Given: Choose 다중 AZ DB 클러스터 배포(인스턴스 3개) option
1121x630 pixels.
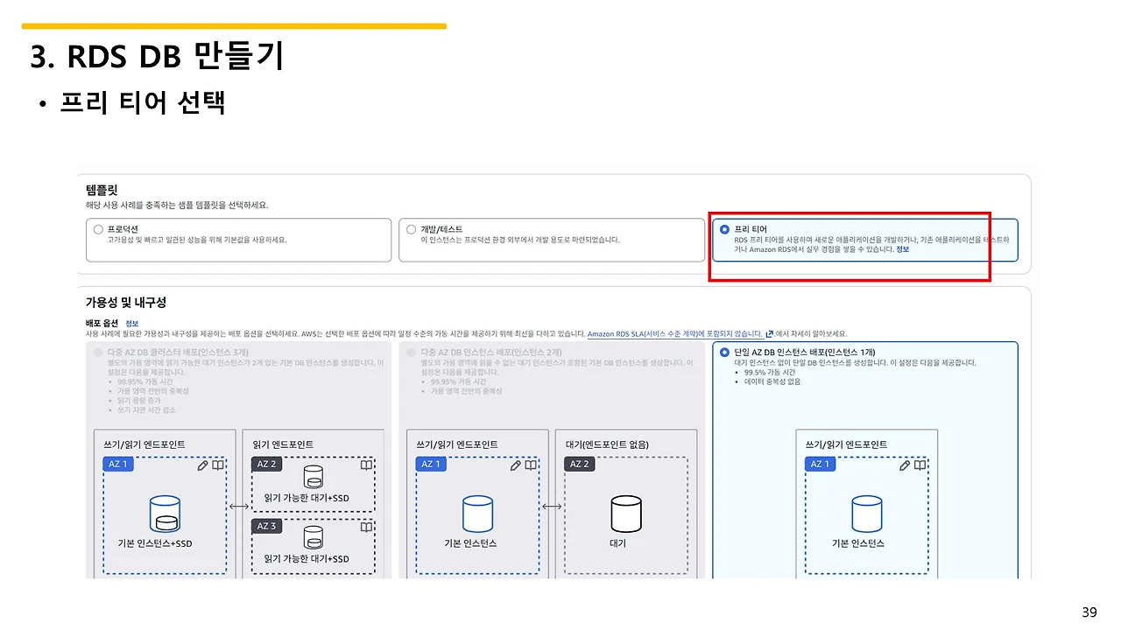Looking at the screenshot, I should [98, 353].
